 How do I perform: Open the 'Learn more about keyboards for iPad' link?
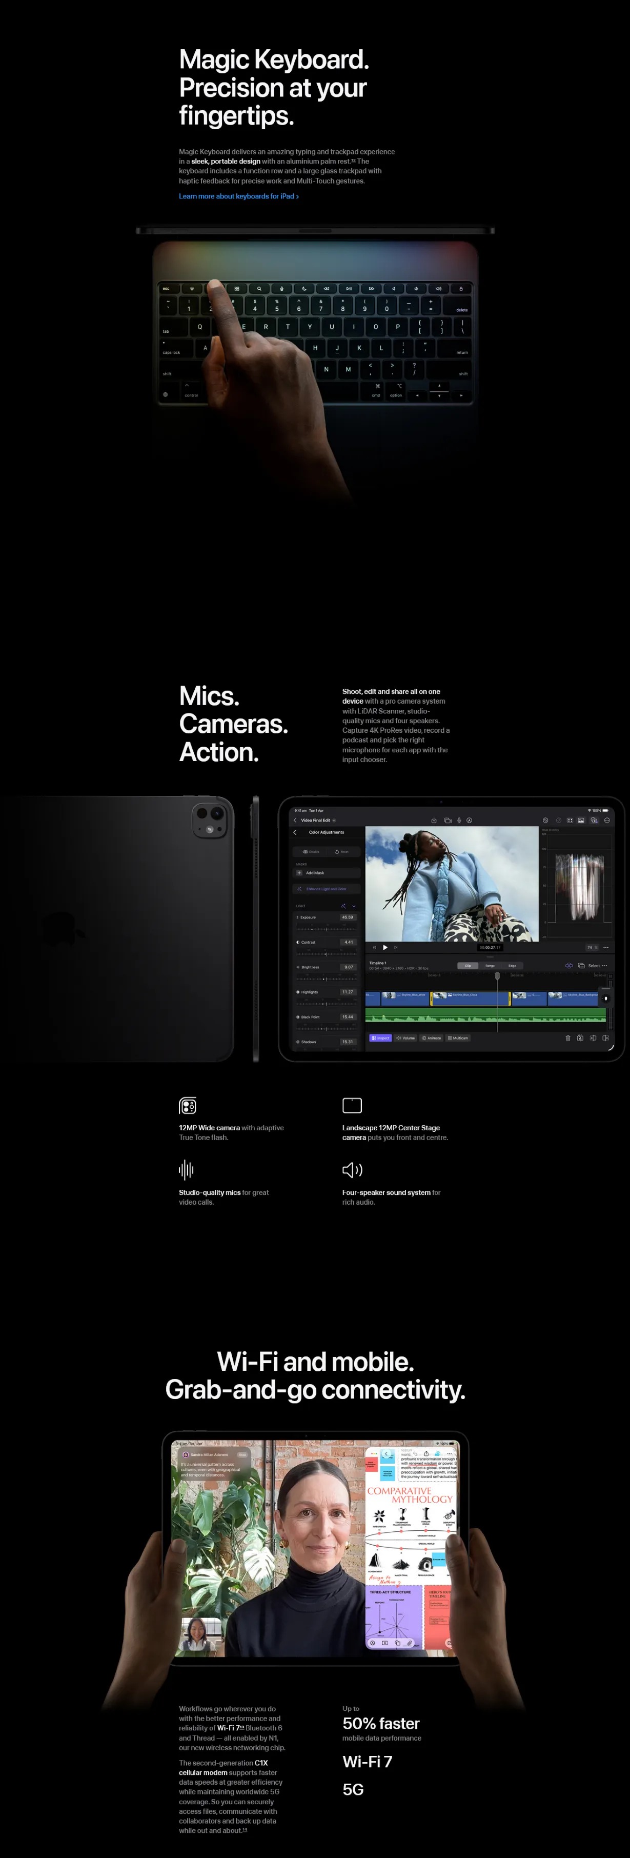click(x=238, y=196)
